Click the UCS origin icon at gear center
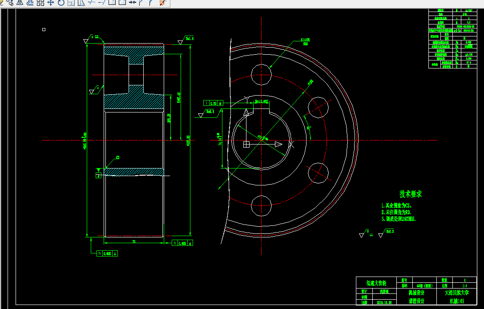This screenshot has width=484, height=309. (x=246, y=144)
